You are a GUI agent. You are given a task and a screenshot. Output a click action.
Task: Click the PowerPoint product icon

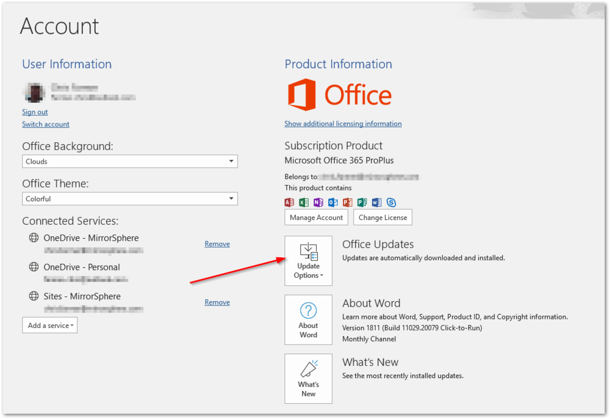pyautogui.click(x=348, y=203)
